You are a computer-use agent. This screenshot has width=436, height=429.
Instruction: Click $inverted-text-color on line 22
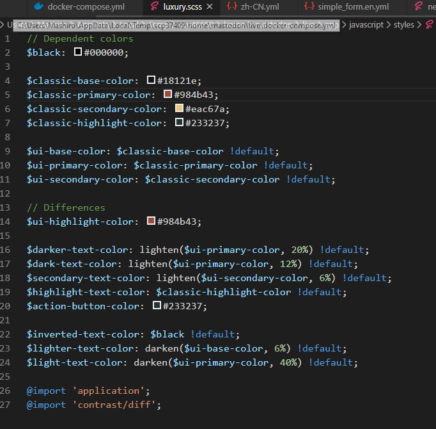[82, 334]
